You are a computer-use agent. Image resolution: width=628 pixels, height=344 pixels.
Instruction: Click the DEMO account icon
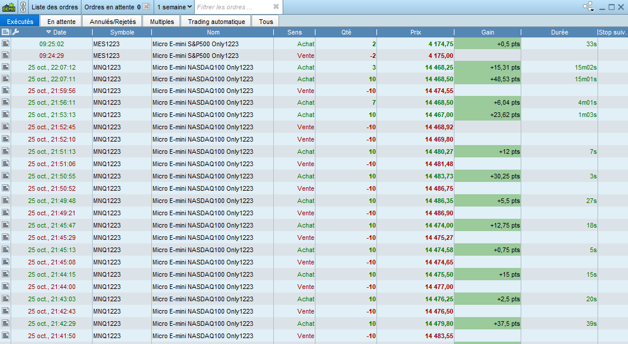coord(9,7)
